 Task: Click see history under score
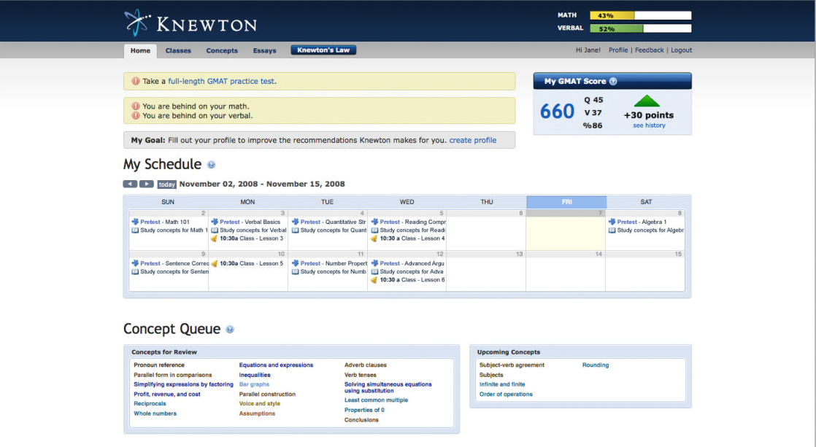click(x=649, y=125)
